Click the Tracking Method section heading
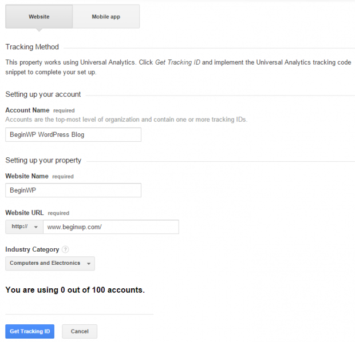The height and width of the screenshot is (342, 355). [x=32, y=47]
